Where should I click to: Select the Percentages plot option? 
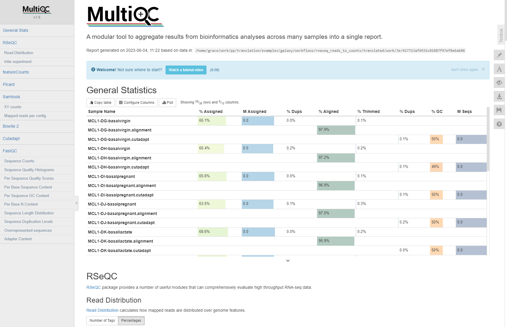pos(131,321)
